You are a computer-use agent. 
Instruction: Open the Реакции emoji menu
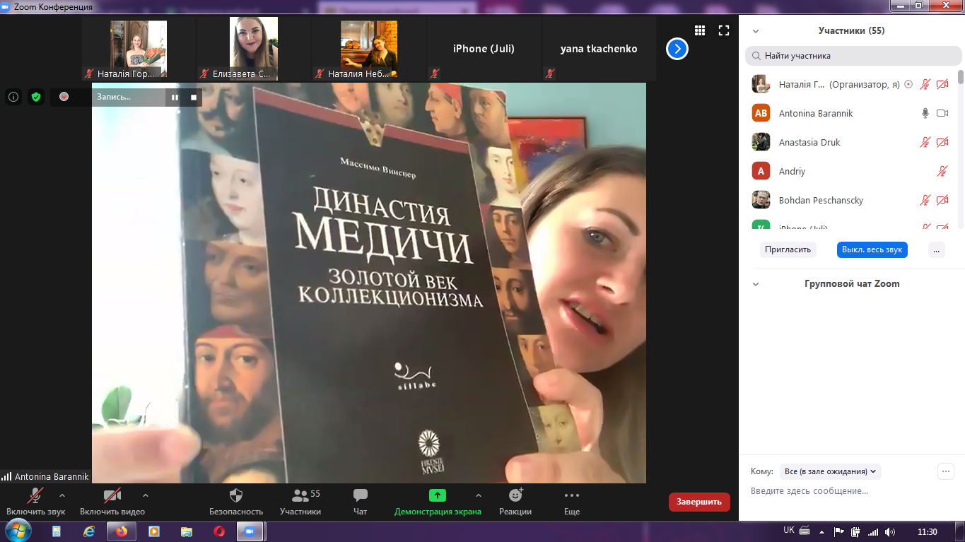click(x=515, y=501)
